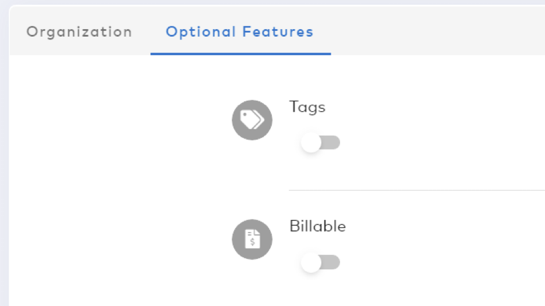Image resolution: width=545 pixels, height=306 pixels.
Task: Click the blue underline below Optional Features
Action: click(x=240, y=54)
